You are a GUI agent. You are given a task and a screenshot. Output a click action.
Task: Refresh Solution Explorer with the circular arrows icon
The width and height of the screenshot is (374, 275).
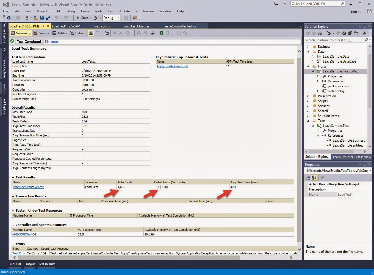pos(344,33)
